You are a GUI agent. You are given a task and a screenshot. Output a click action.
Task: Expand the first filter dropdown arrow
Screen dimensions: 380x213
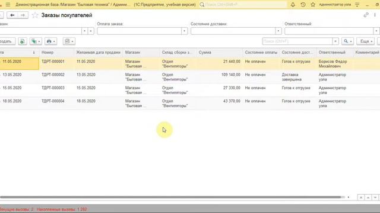point(84,31)
